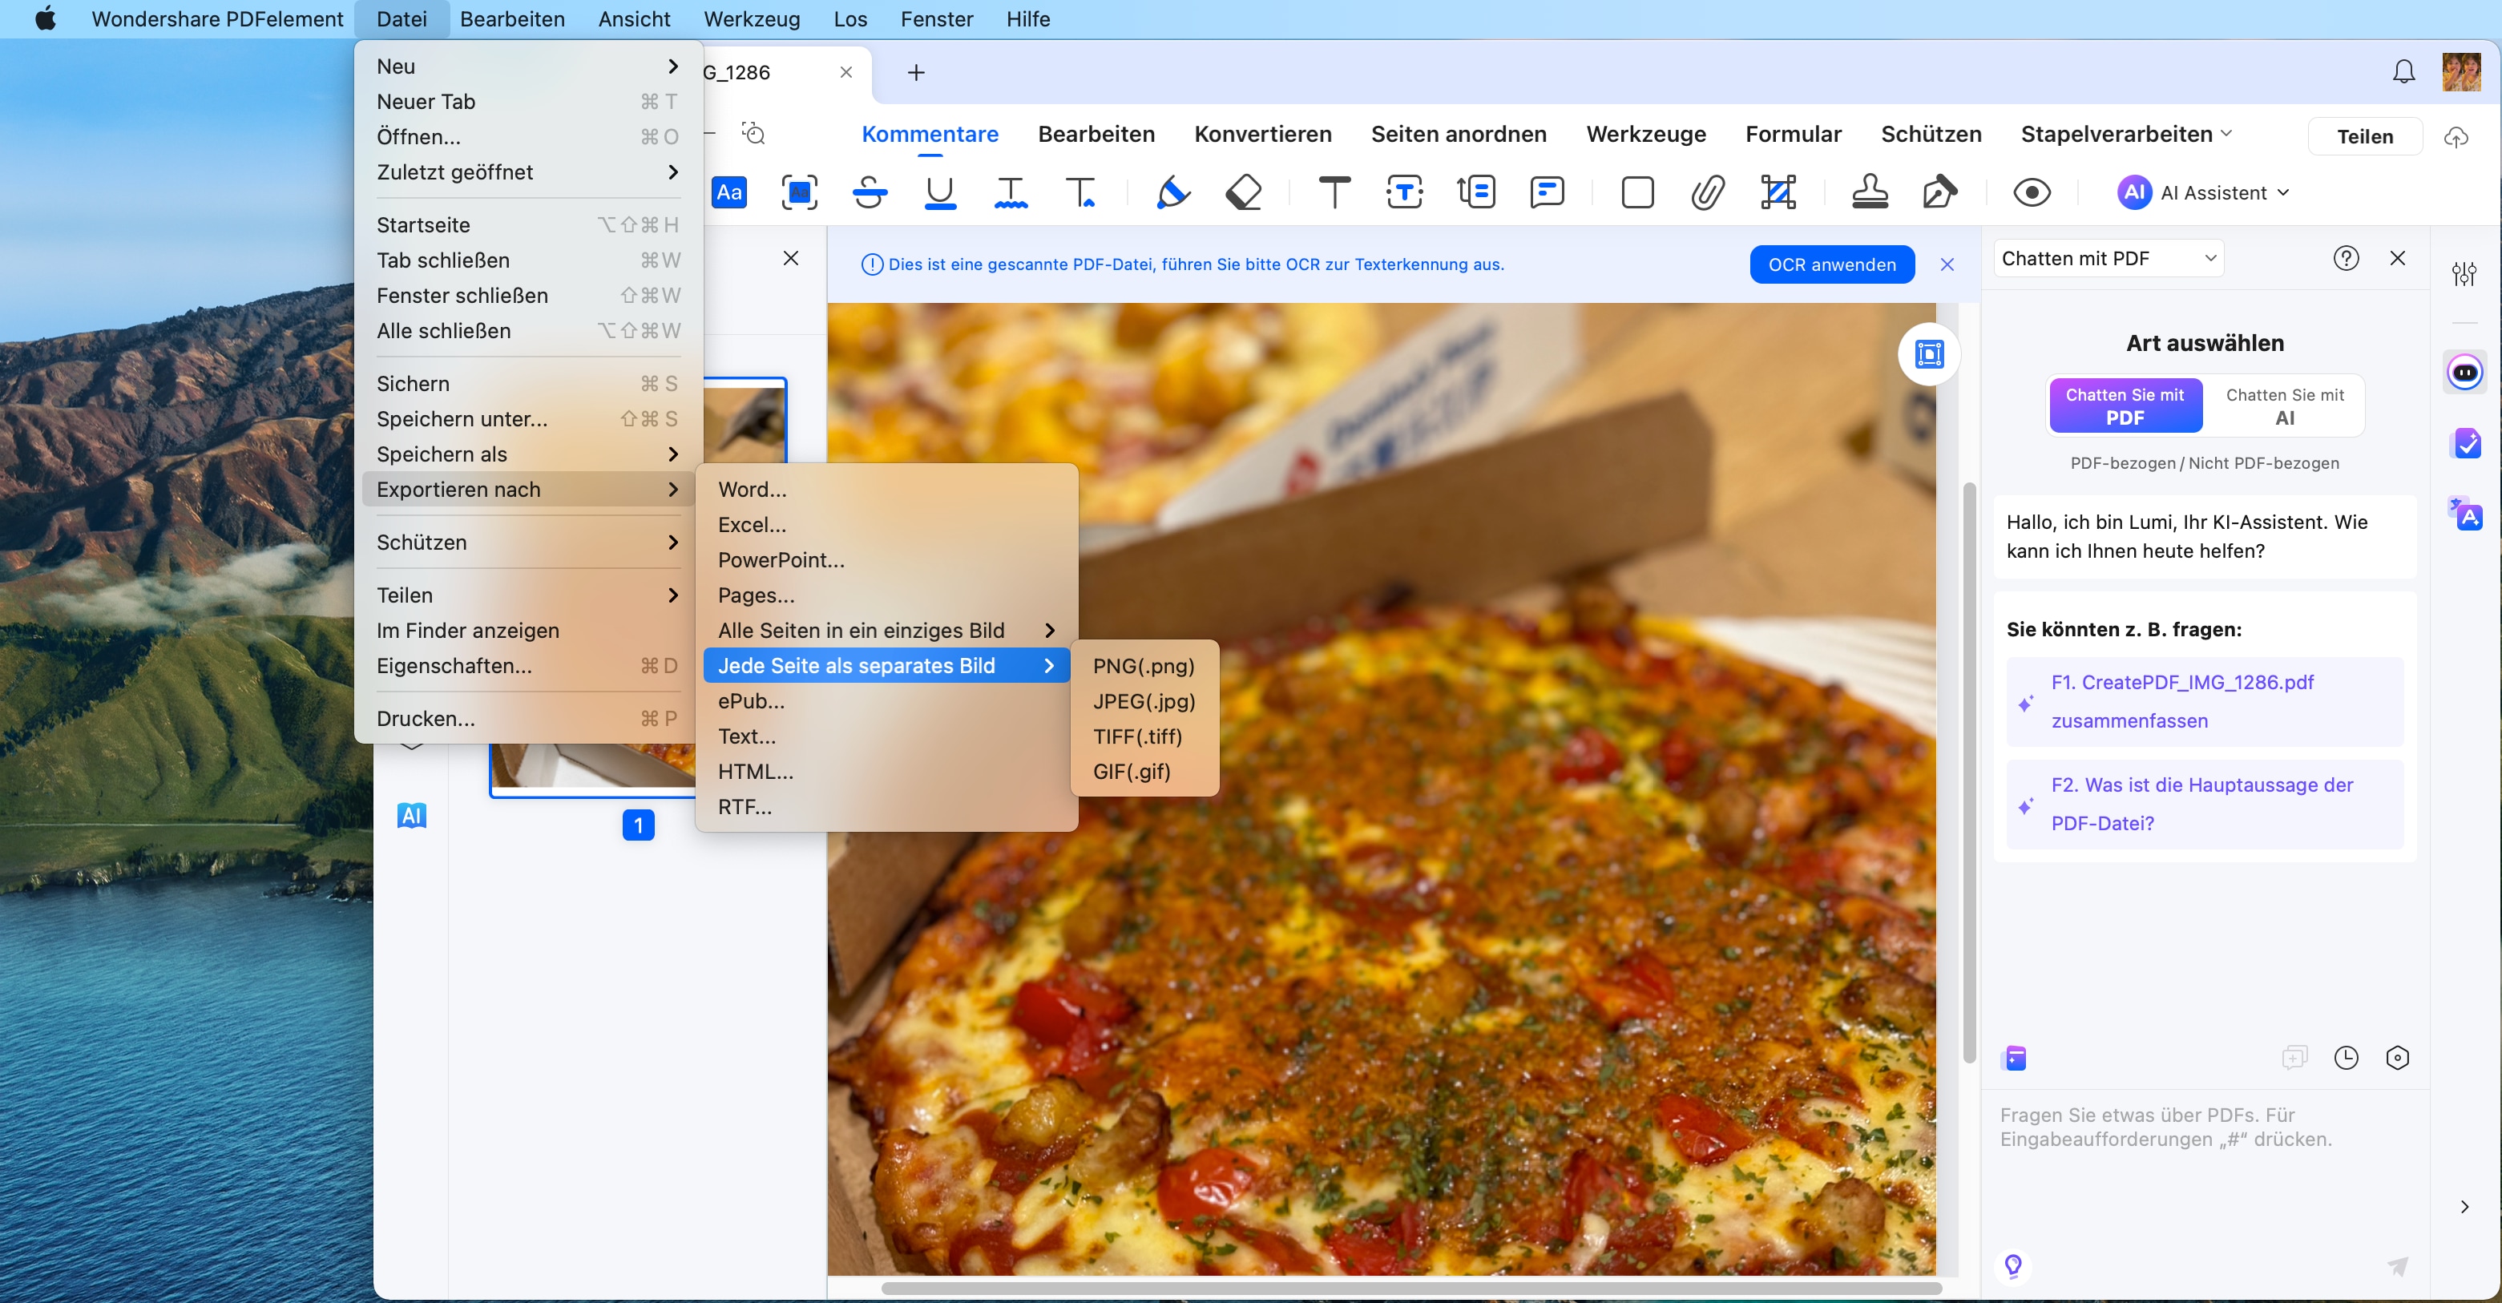Ask F1 CreatePDF_IMG_1286.pdf zusammenfassen
2502x1303 pixels.
pyautogui.click(x=2205, y=701)
